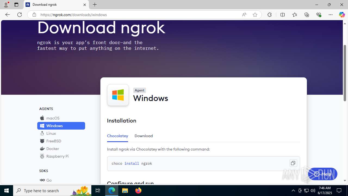
Task: Select Raspberry Pi agent in sidebar
Action: [61, 156]
